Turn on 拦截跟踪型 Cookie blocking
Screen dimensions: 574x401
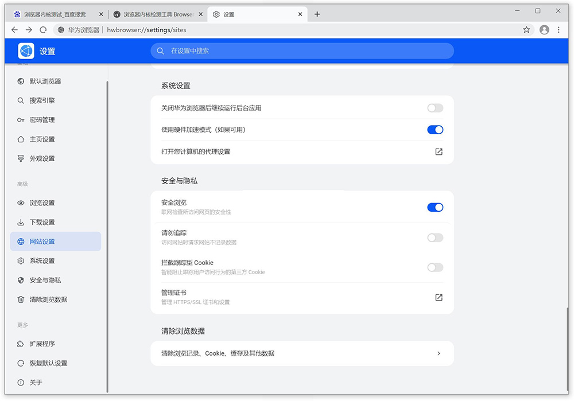pyautogui.click(x=435, y=267)
